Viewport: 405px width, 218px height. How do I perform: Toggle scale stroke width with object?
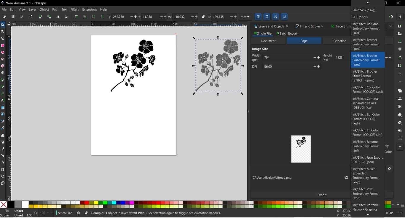coord(258,17)
